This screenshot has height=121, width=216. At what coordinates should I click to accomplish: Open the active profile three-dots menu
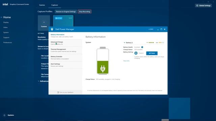(x=70, y=18)
